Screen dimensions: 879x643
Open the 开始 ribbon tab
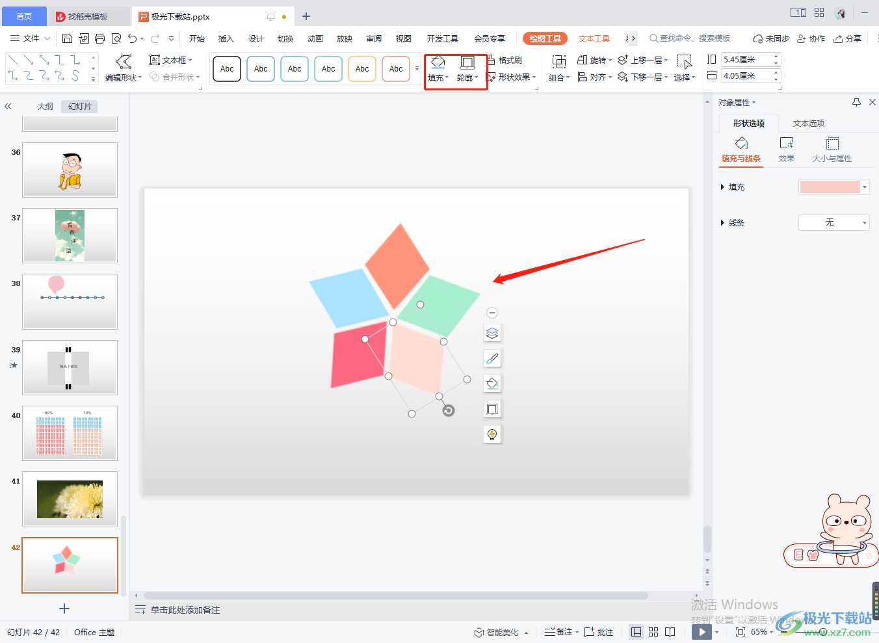point(197,38)
